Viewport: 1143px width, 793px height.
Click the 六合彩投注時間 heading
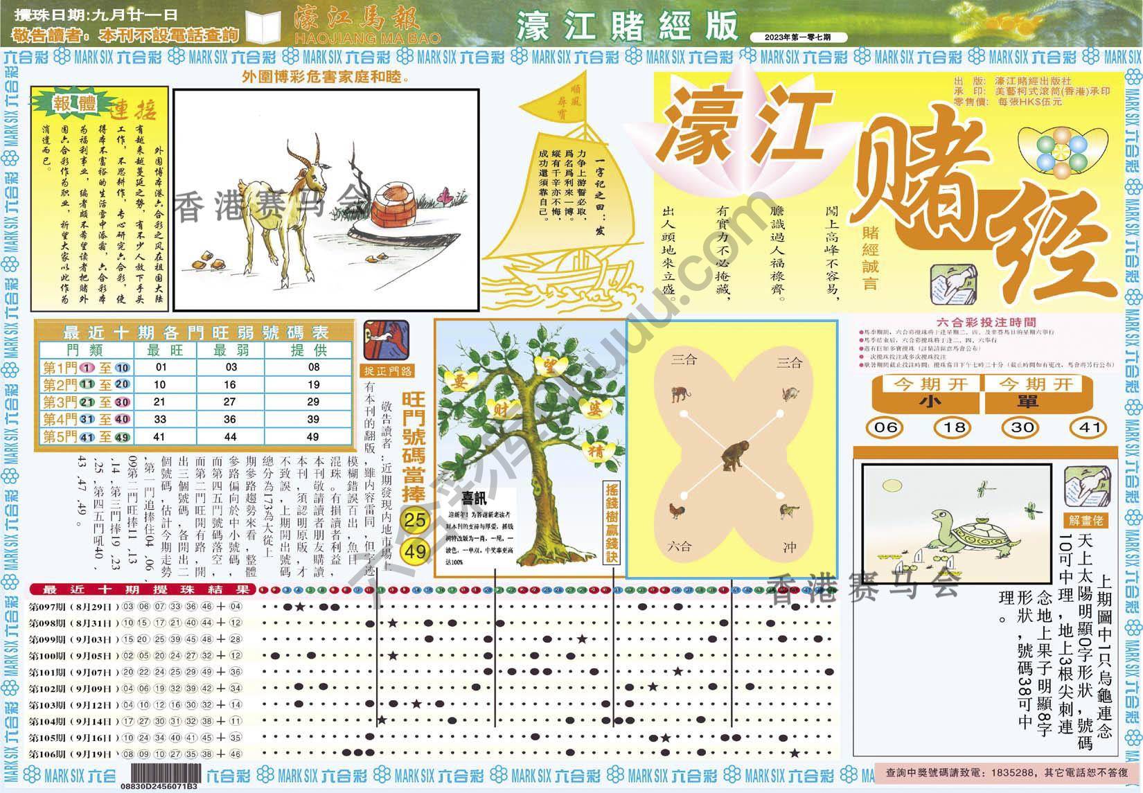click(986, 322)
